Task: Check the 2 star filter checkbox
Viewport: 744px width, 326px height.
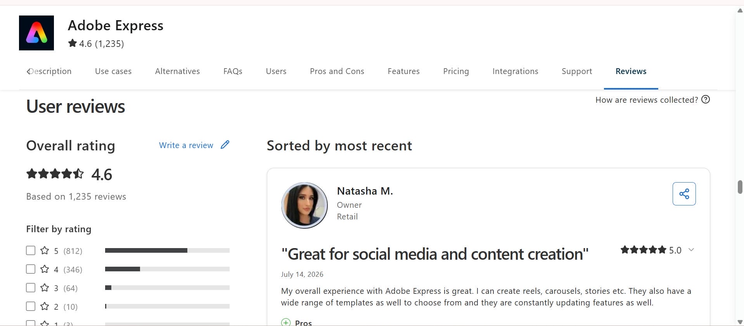Action: (31, 306)
